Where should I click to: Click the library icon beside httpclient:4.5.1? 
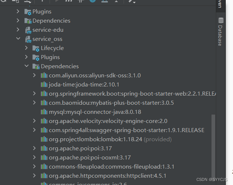tap(44, 176)
